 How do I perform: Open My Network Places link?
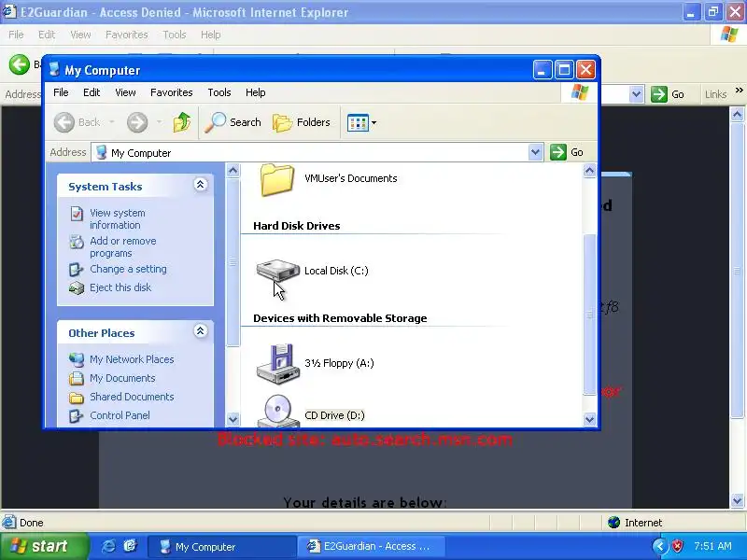[132, 359]
